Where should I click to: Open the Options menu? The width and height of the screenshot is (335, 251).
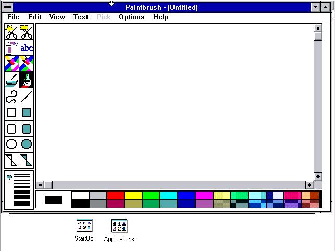(131, 17)
